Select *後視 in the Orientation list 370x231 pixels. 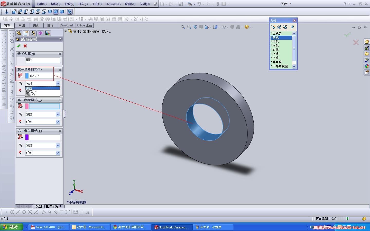click(281, 41)
